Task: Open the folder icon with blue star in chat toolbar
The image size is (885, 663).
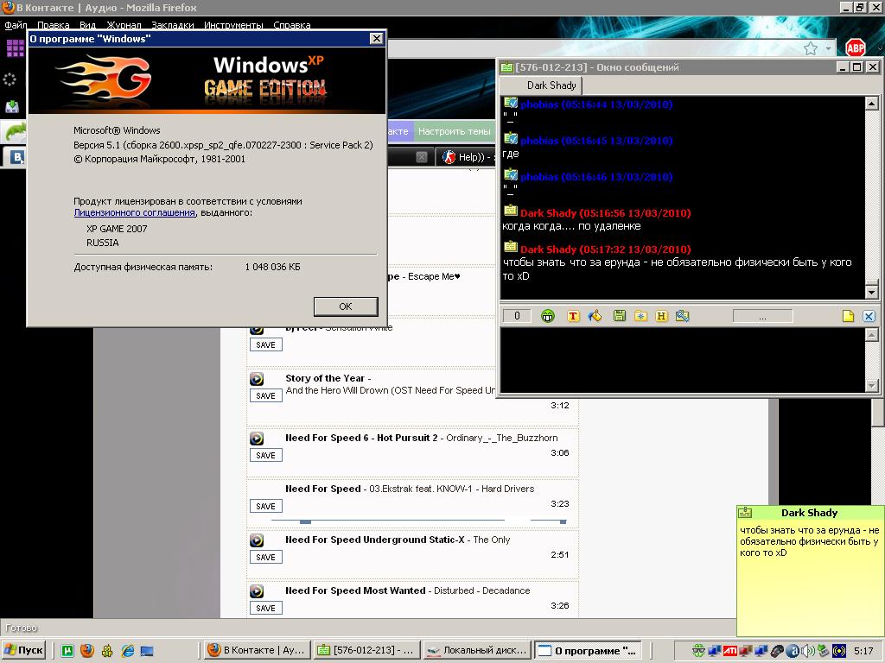Action: 640,316
